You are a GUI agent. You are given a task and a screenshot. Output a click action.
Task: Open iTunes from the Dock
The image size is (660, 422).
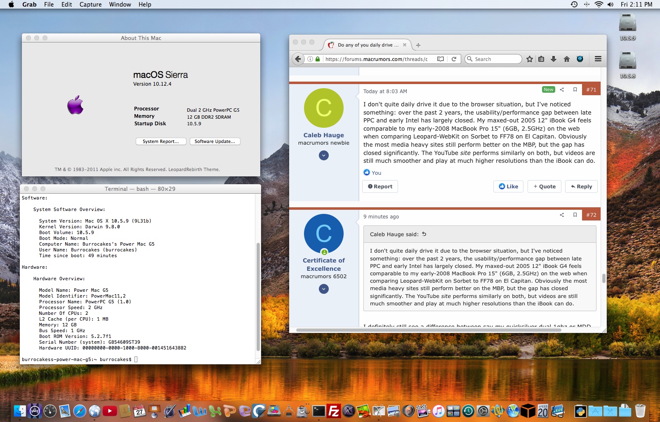coord(438,411)
